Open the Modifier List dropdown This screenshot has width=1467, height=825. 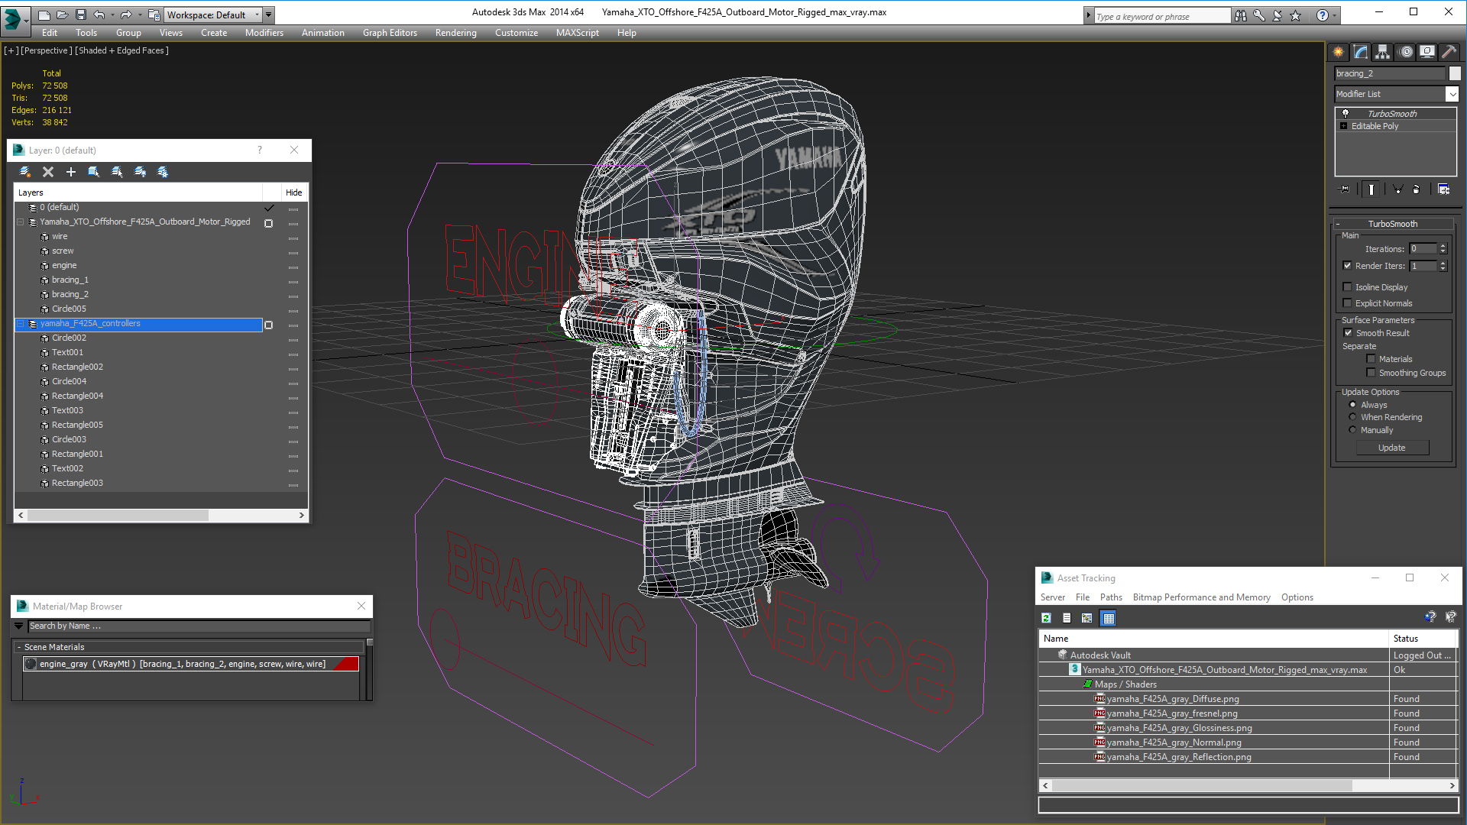(1452, 94)
